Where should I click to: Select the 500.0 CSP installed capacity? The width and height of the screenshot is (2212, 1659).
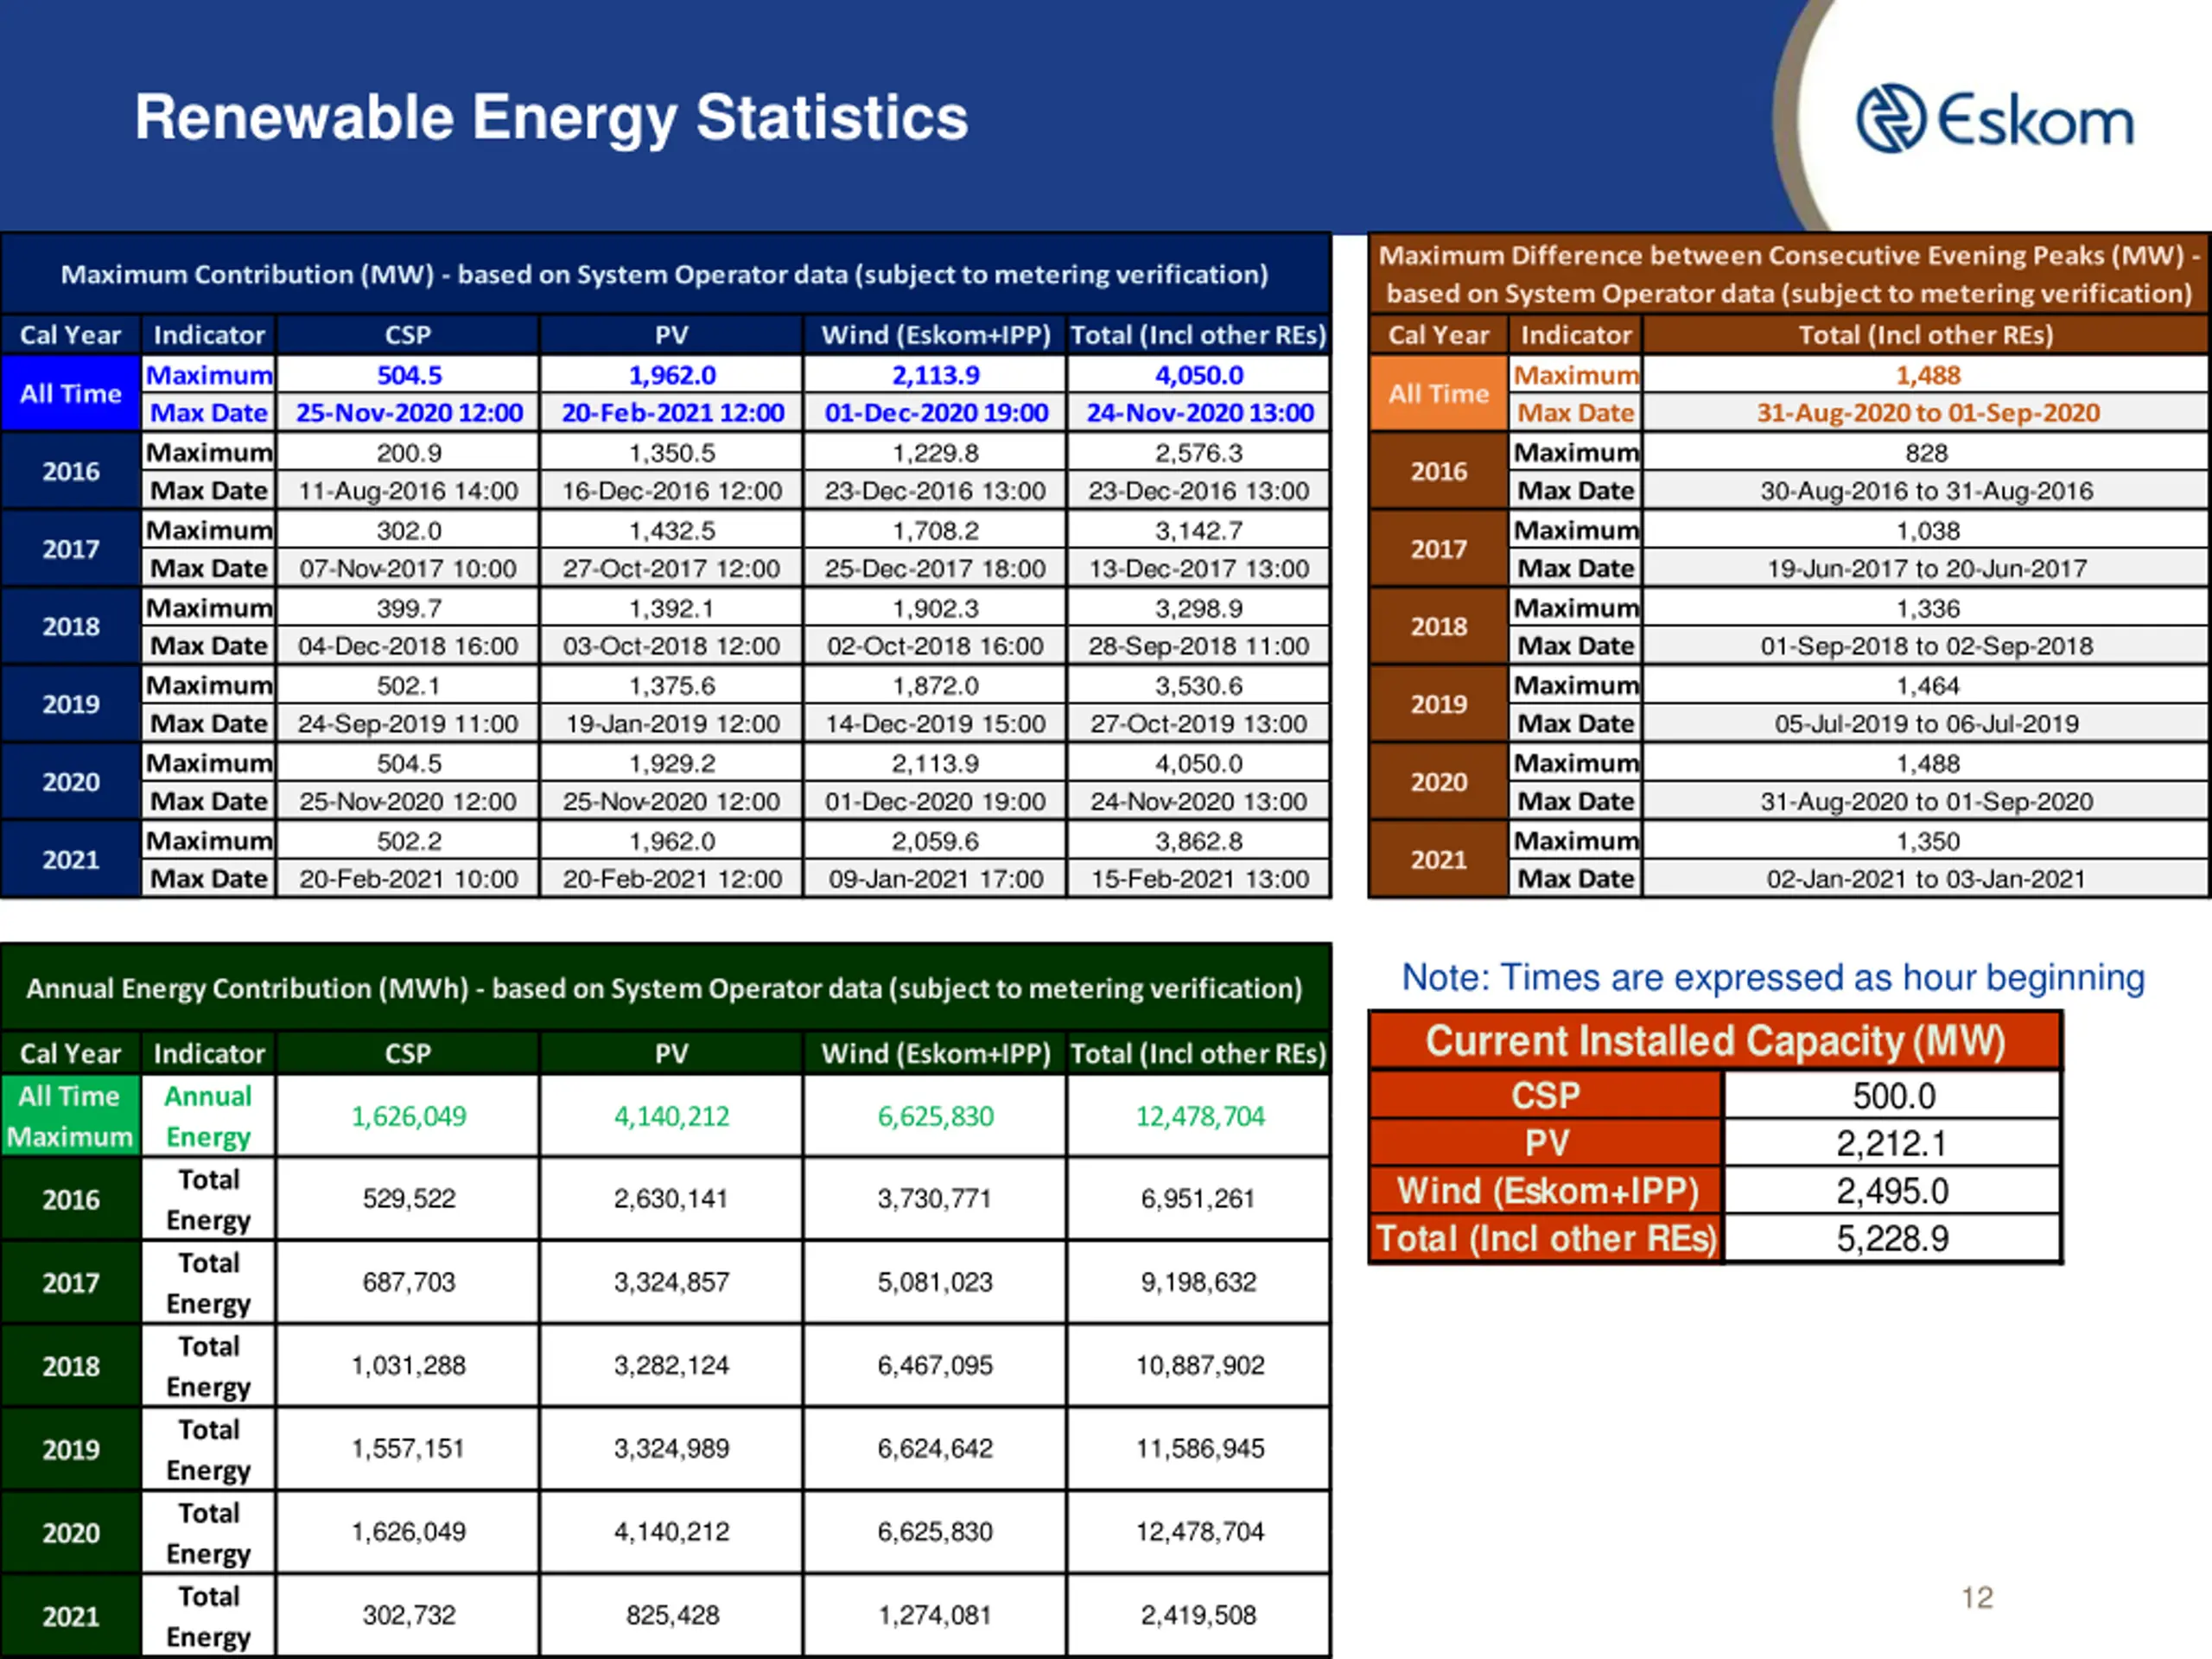[1894, 1096]
